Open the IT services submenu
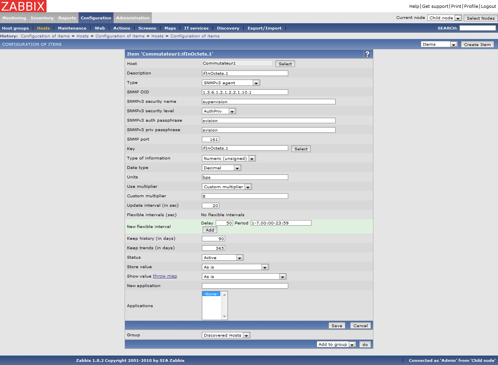This screenshot has width=498, height=365. pos(196,28)
